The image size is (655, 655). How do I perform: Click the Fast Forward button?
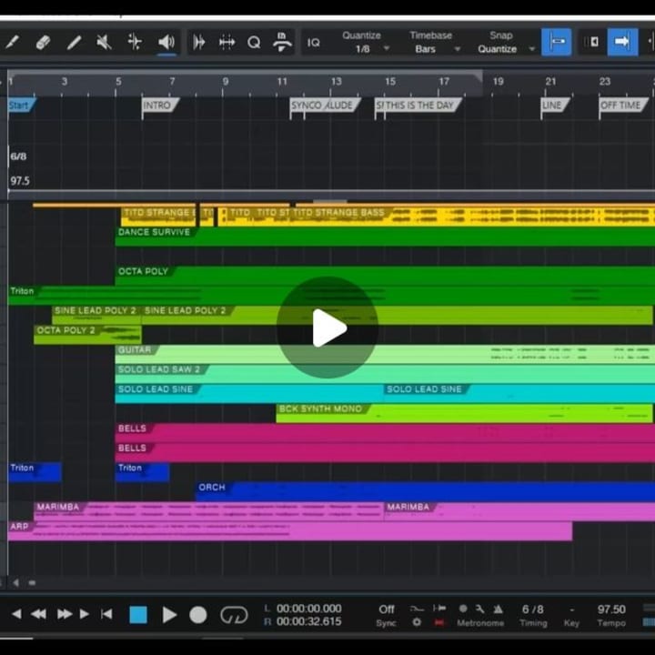tap(65, 614)
